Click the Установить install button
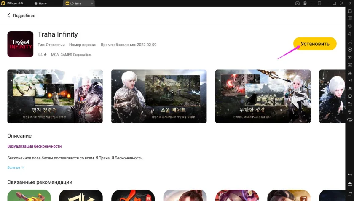Image resolution: width=354 pixels, height=201 pixels. (x=315, y=44)
